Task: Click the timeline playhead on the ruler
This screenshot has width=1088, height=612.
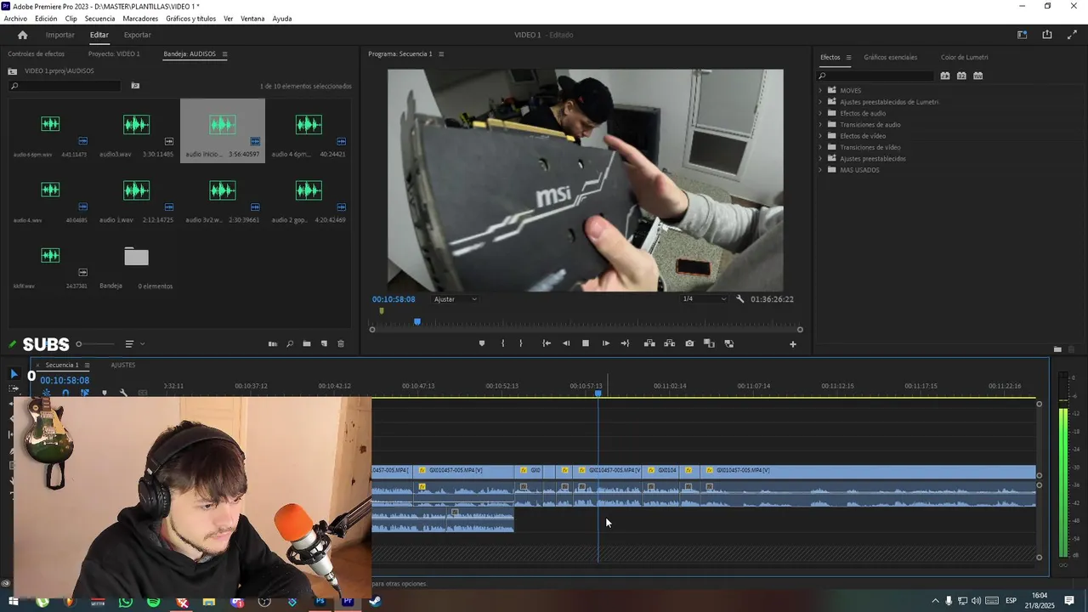Action: [x=598, y=392]
